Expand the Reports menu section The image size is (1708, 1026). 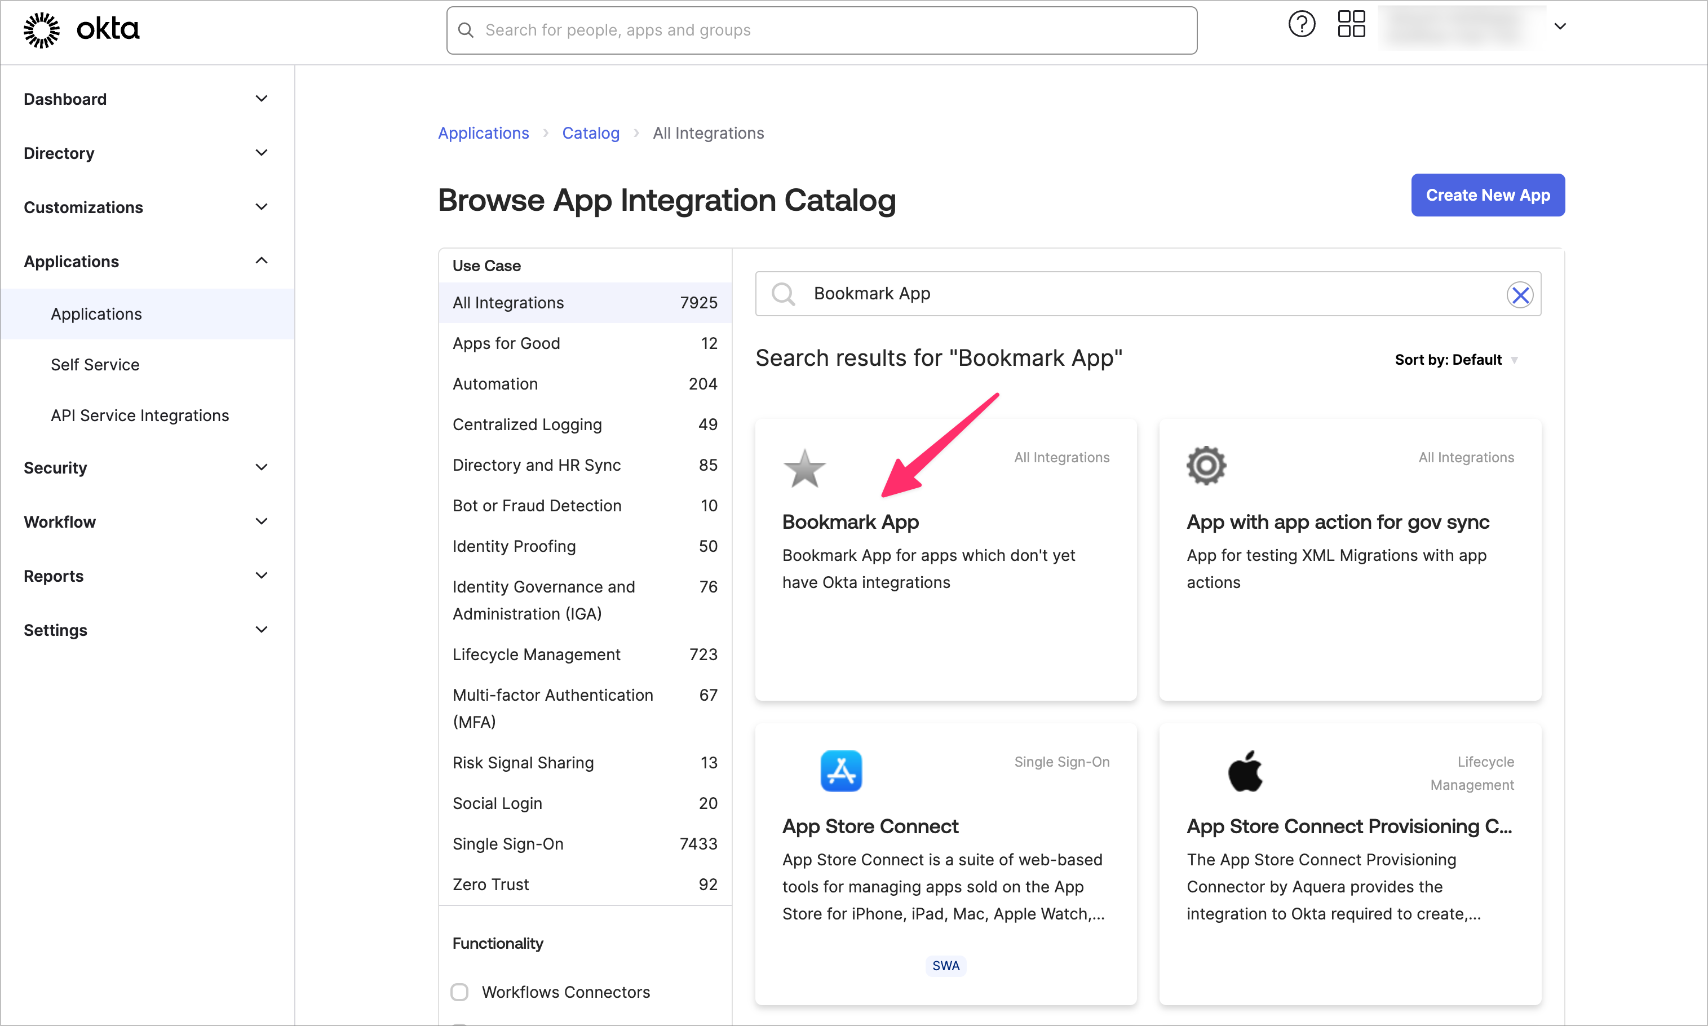point(262,575)
